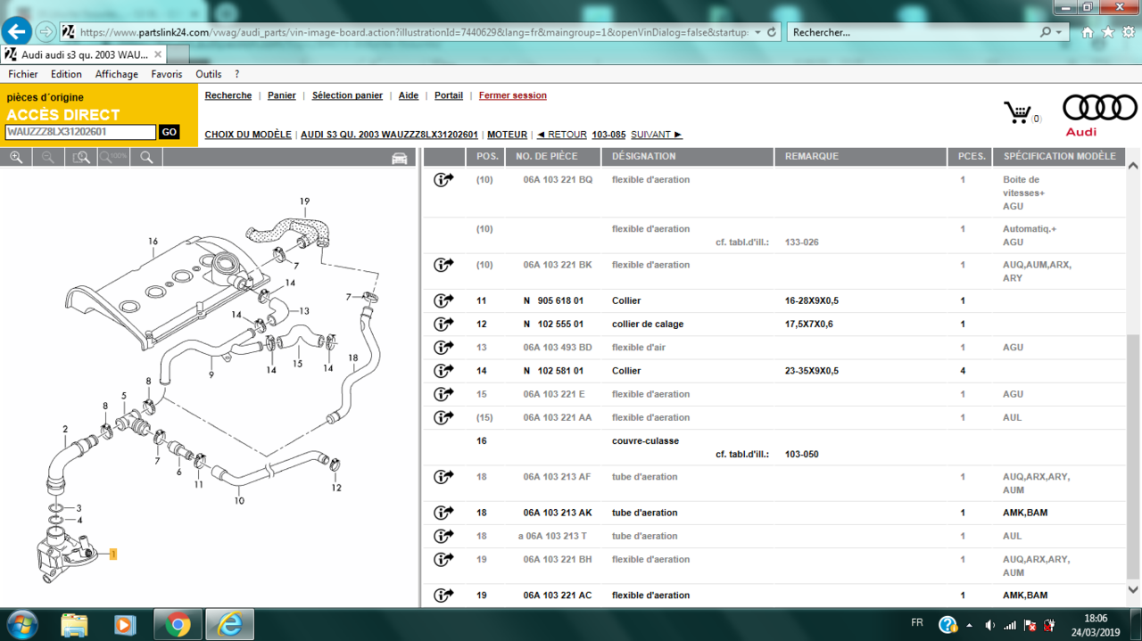The width and height of the screenshot is (1142, 641).
Task: Click the VIN direct access input field
Action: point(80,132)
